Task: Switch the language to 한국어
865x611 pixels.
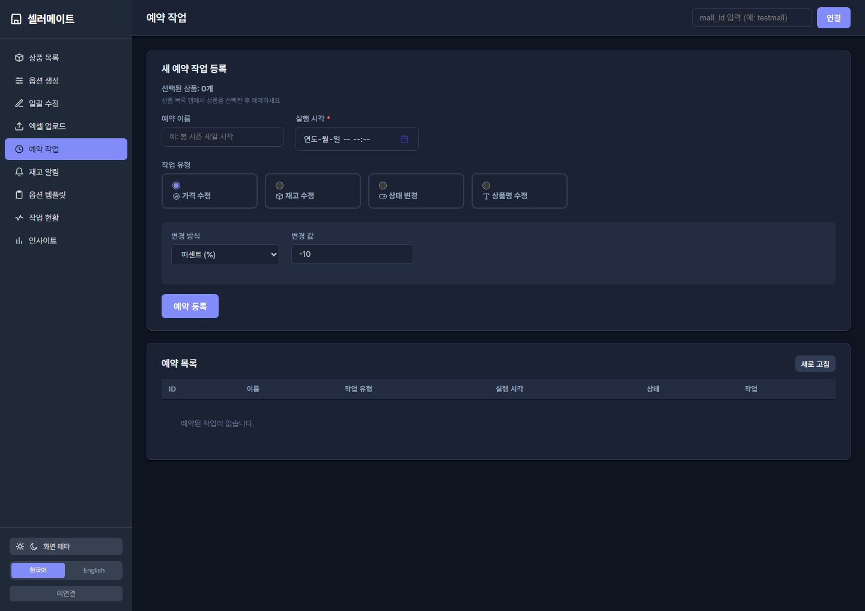Action: (38, 570)
